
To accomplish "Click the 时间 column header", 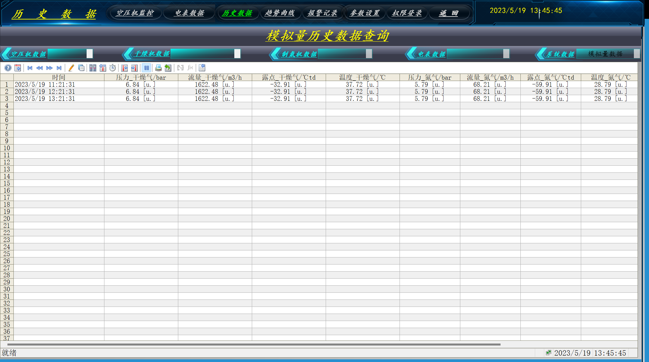I will coord(59,77).
